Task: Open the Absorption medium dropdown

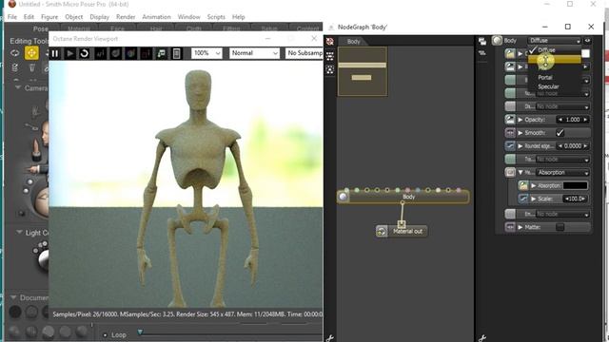Action: click(562, 173)
